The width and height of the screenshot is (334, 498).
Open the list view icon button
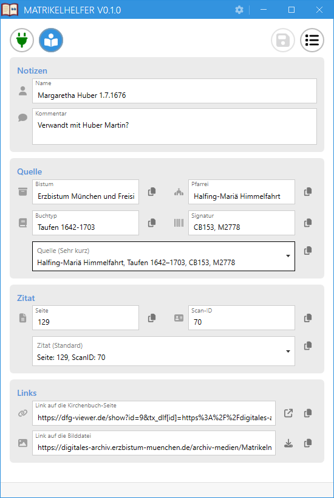[x=312, y=40]
